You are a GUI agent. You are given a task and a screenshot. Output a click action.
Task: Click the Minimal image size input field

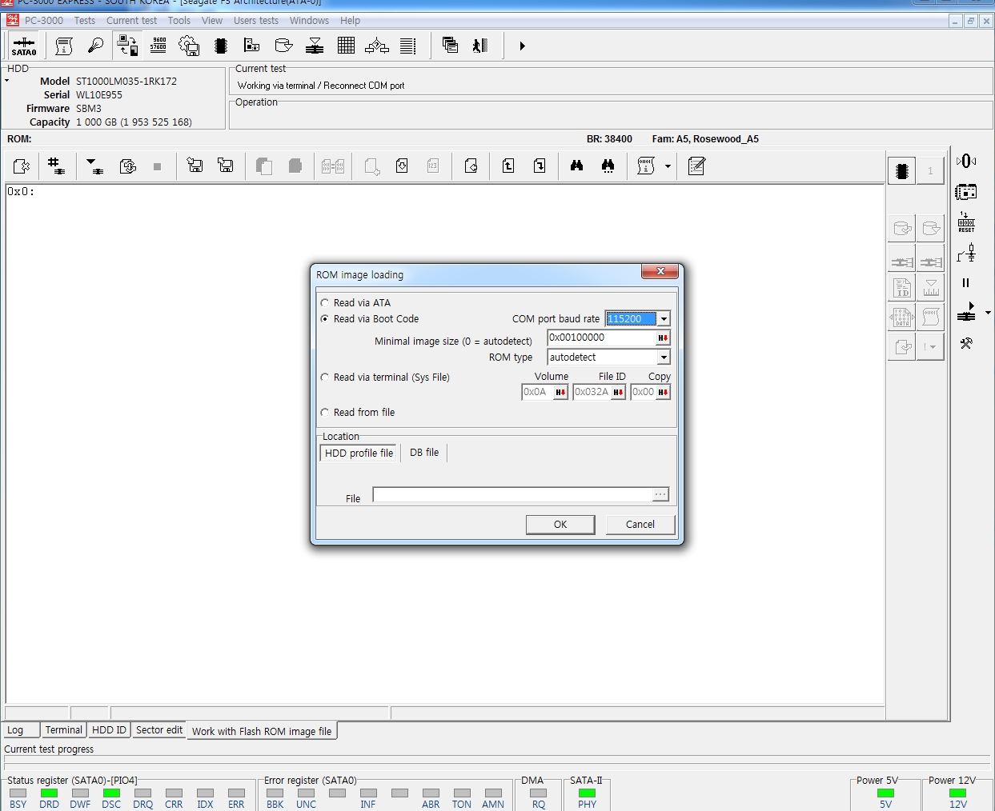click(x=601, y=338)
